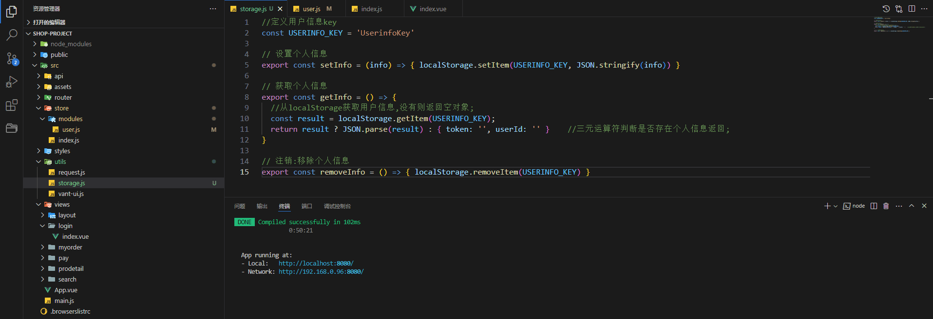Open the Source Control view
The height and width of the screenshot is (319, 933).
click(x=12, y=58)
